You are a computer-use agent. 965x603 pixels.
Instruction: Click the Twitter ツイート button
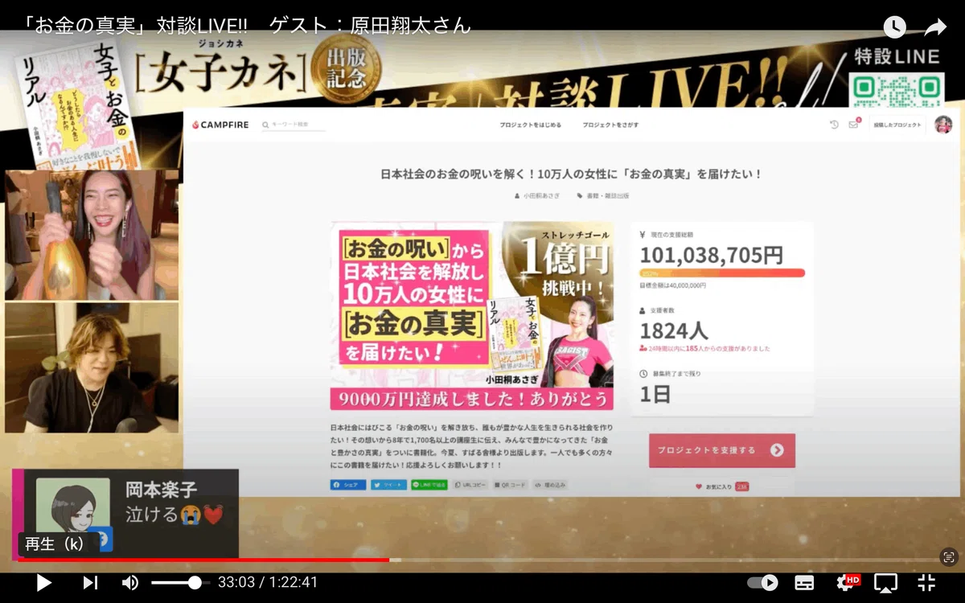388,485
